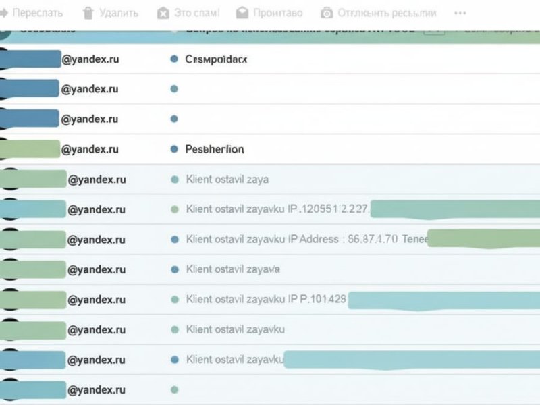Toggle unread dot on the "IP.120551" row

(175, 209)
